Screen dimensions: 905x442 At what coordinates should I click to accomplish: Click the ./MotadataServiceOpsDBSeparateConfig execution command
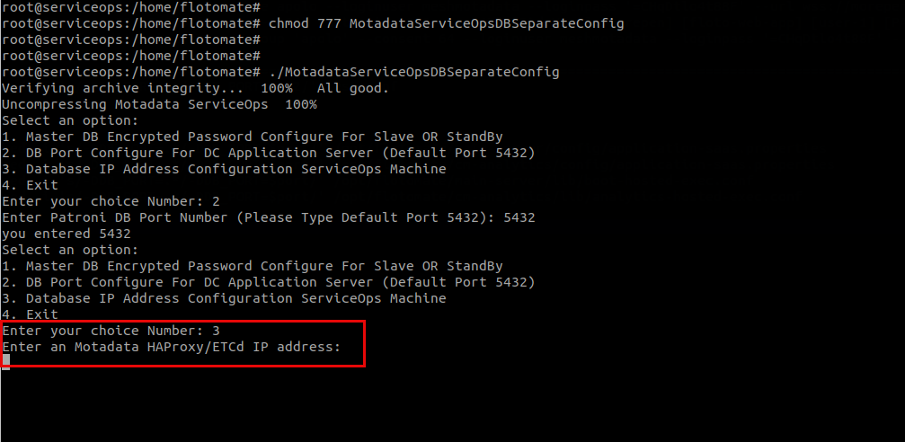[413, 72]
